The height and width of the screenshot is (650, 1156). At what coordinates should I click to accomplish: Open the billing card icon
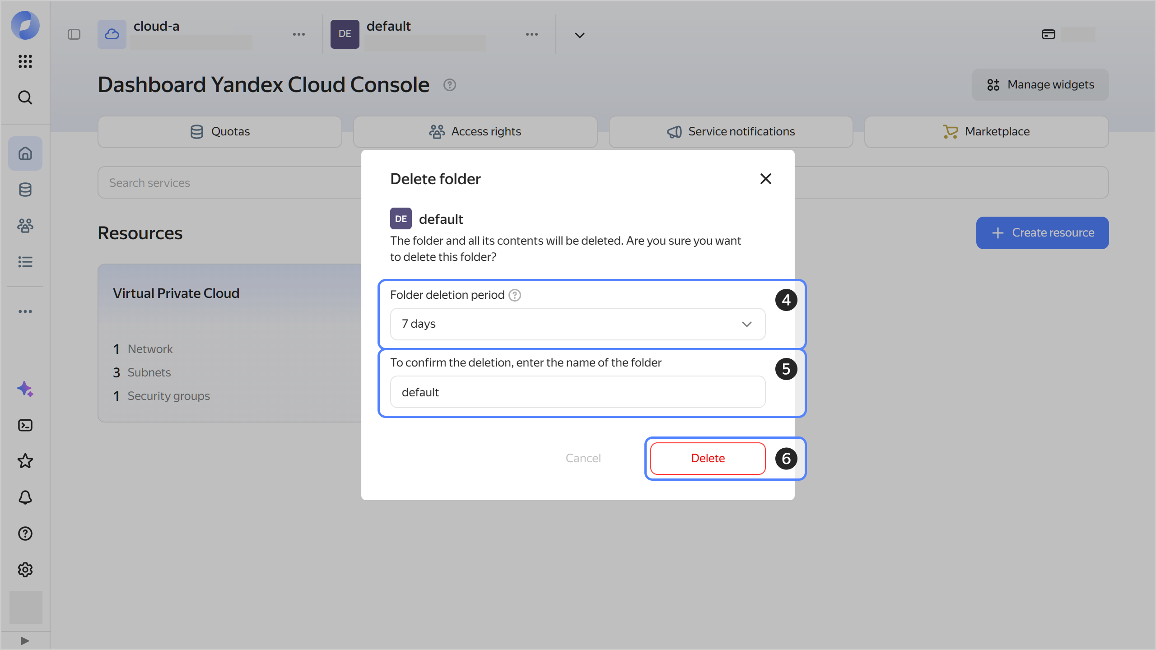pyautogui.click(x=1048, y=34)
